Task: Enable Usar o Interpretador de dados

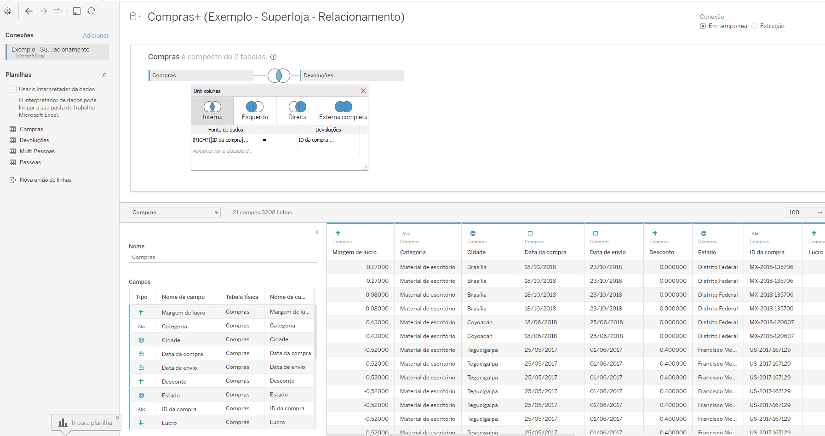Action: [x=13, y=89]
